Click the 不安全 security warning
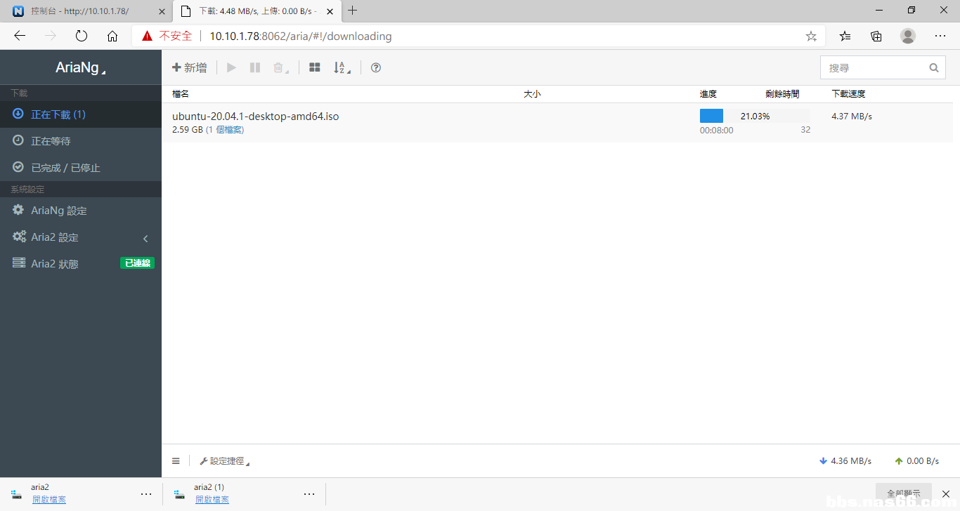Screen dimensions: 960x511 point(167,36)
